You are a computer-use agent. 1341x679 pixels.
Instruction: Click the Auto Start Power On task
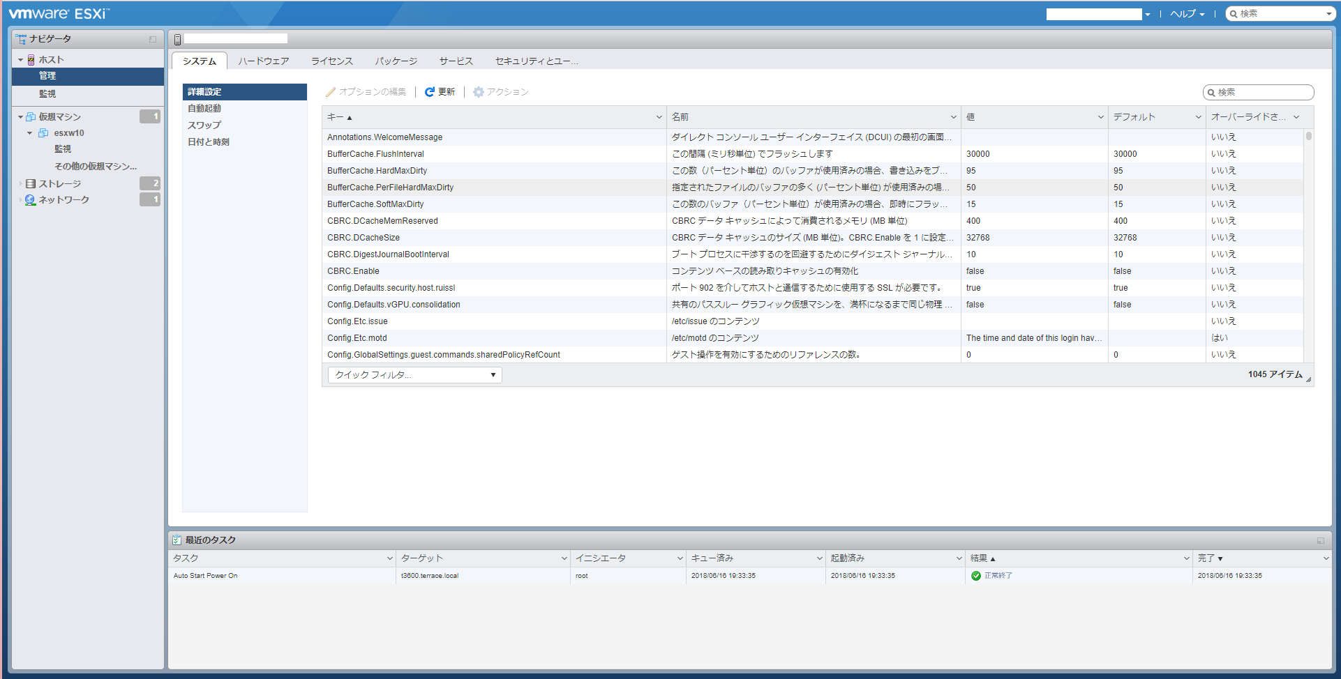click(x=206, y=576)
